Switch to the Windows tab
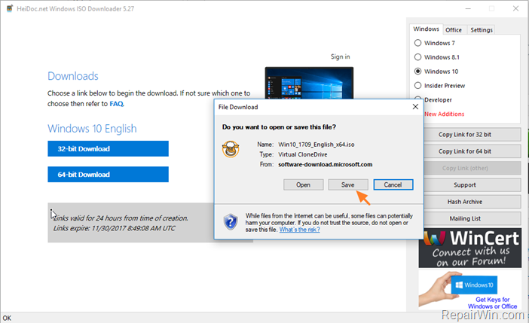The image size is (529, 323). (x=426, y=29)
